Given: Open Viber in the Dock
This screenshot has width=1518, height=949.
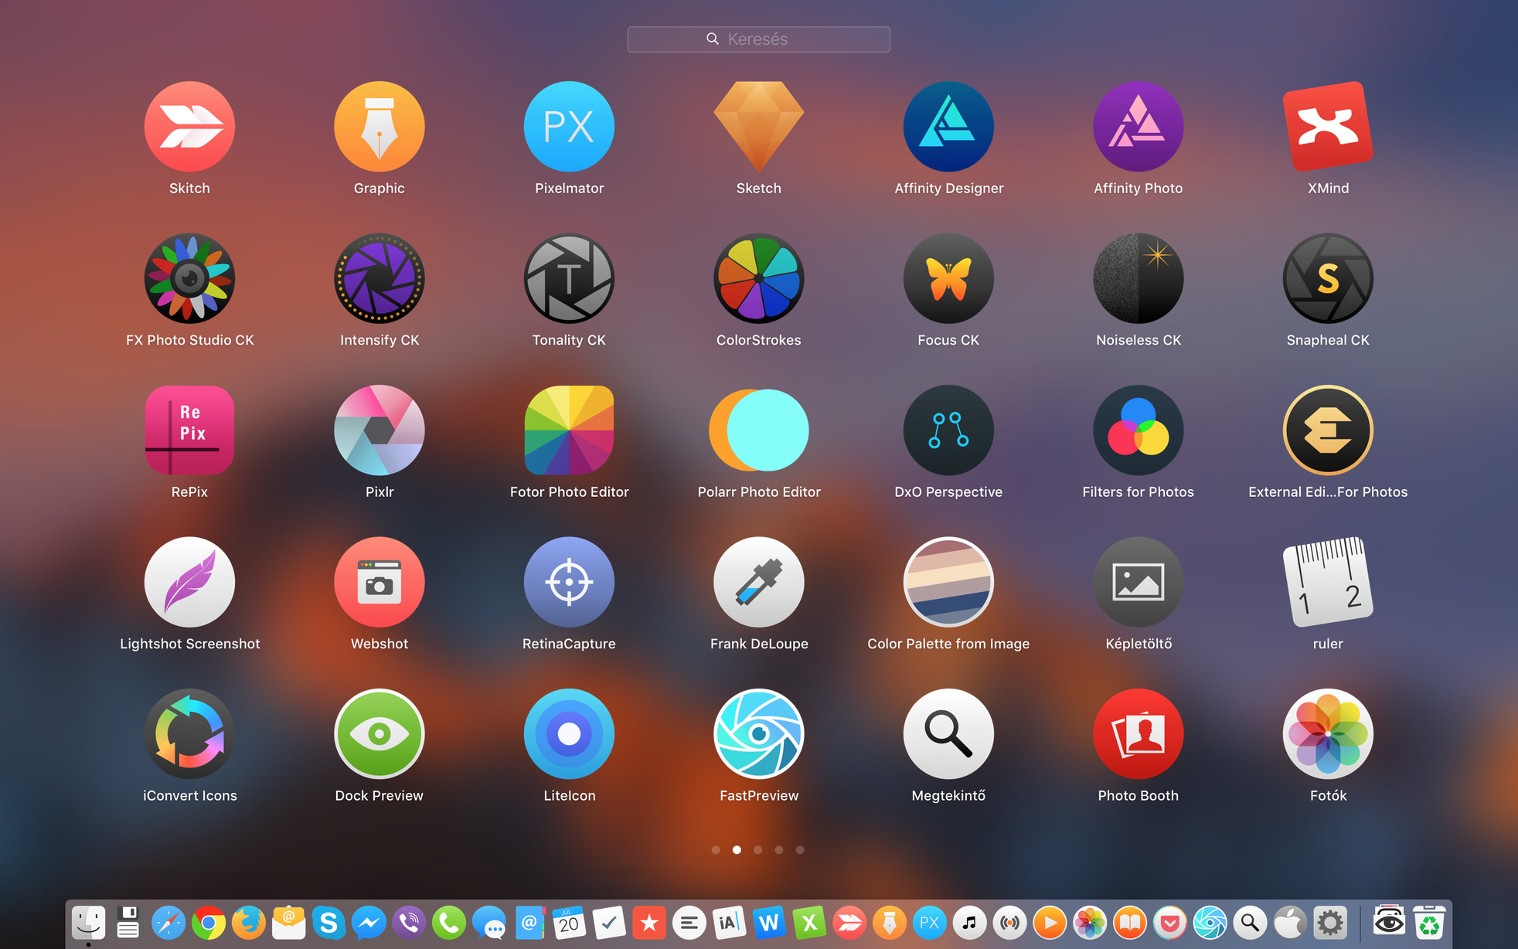Looking at the screenshot, I should 409,923.
